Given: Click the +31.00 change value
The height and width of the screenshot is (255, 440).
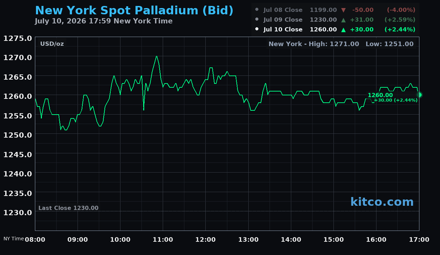Looking at the screenshot, I should coord(362,20).
